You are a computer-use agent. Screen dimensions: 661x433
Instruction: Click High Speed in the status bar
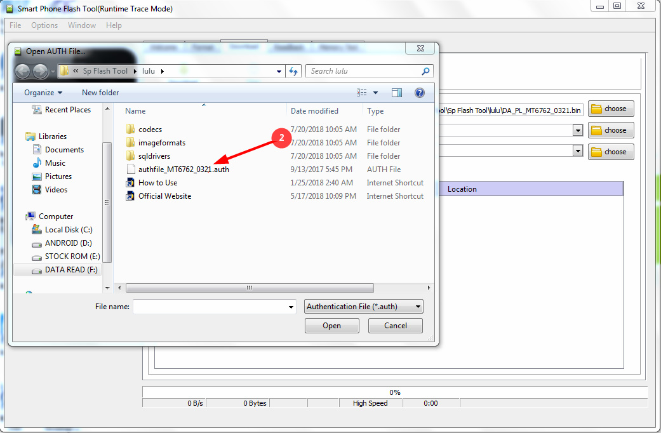click(x=370, y=403)
